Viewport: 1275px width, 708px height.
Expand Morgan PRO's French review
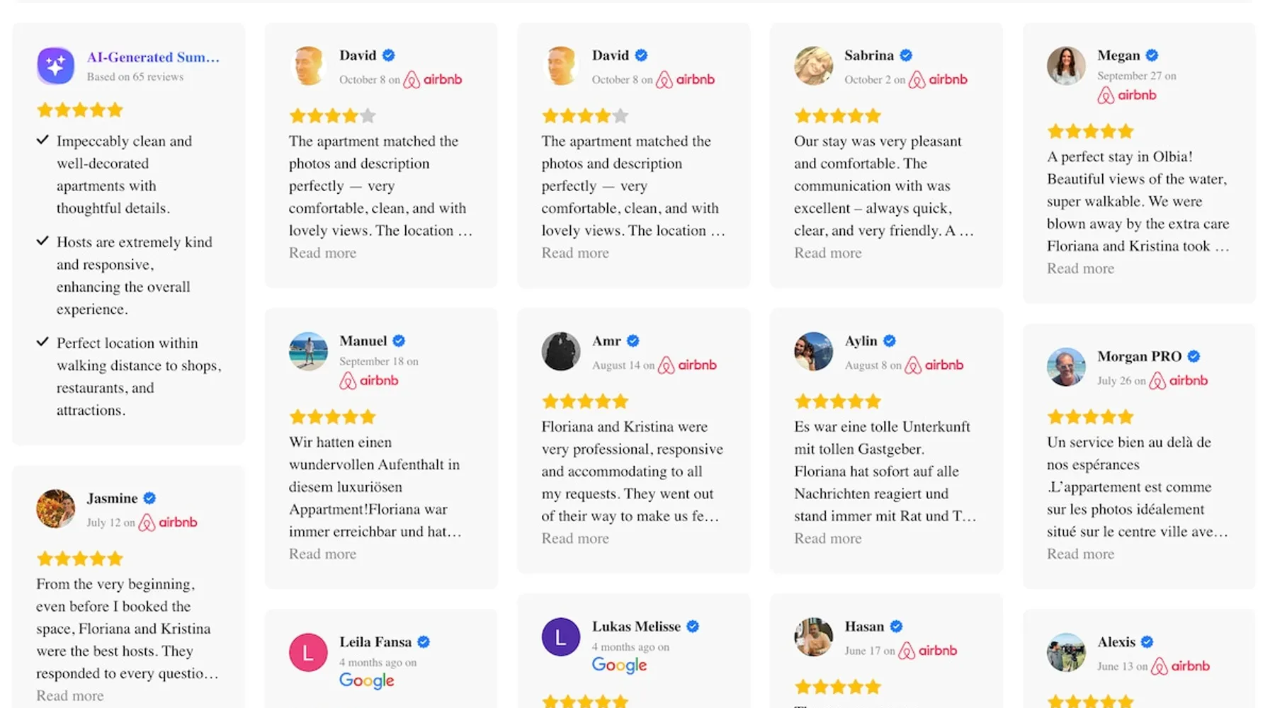tap(1080, 554)
